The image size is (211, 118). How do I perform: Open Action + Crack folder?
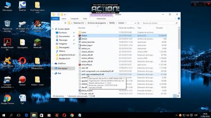point(37,81)
